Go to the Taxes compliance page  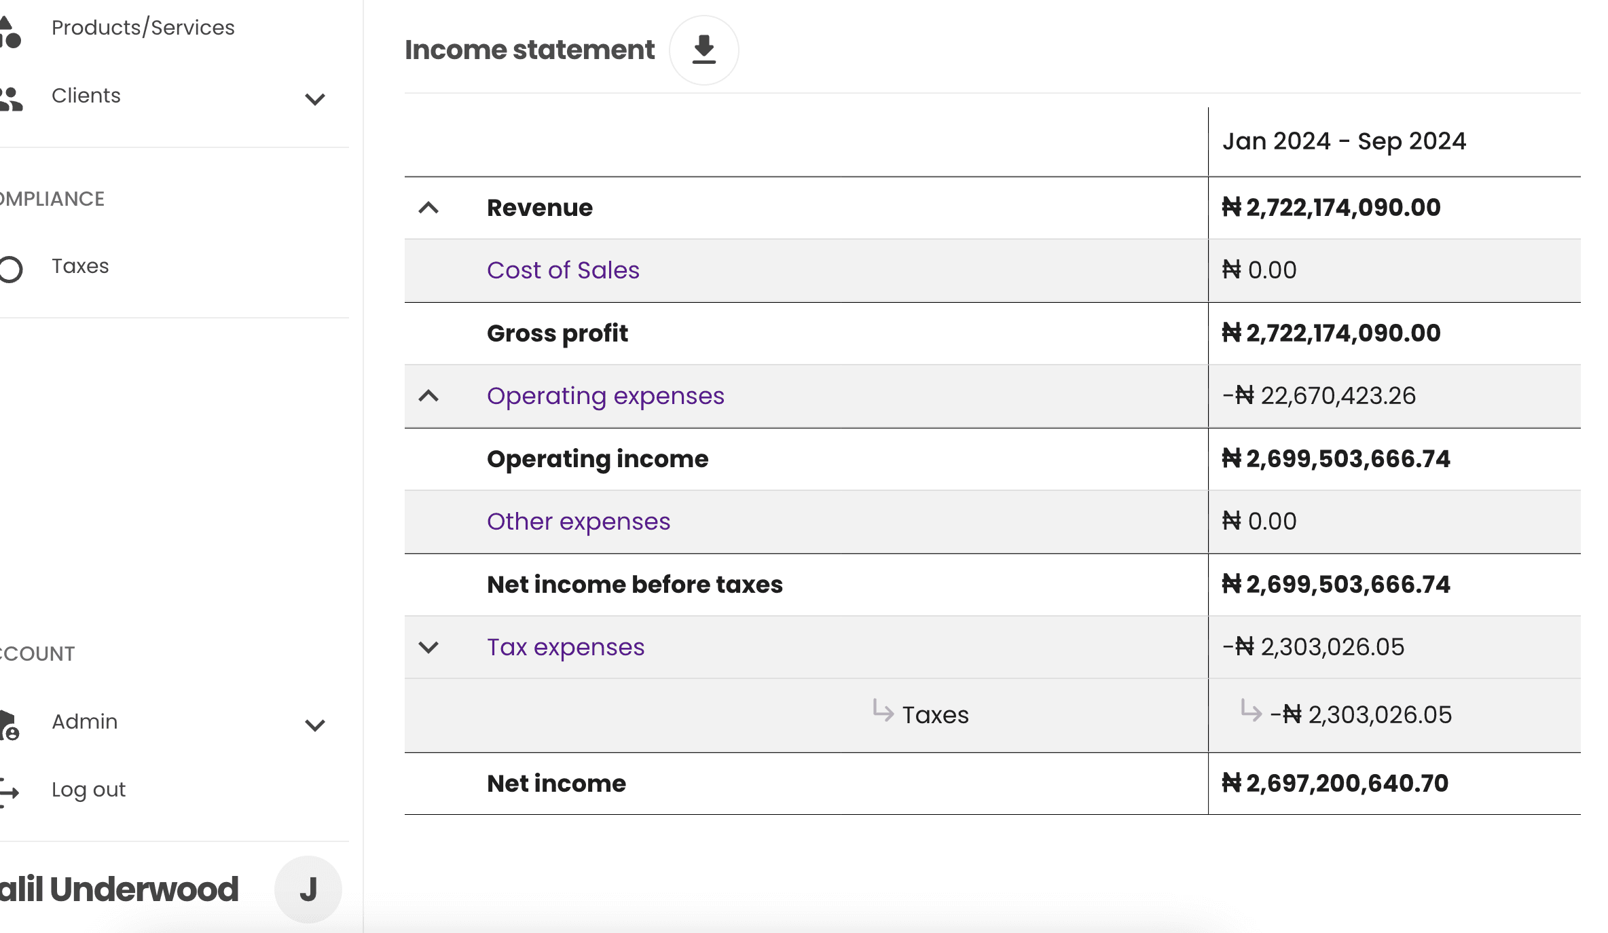tap(80, 266)
